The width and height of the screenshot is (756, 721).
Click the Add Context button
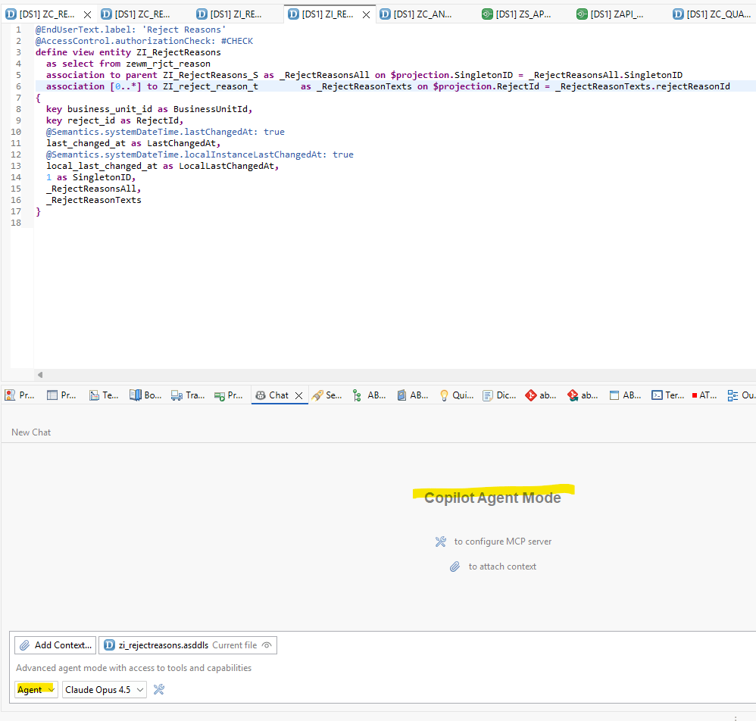tap(55, 645)
